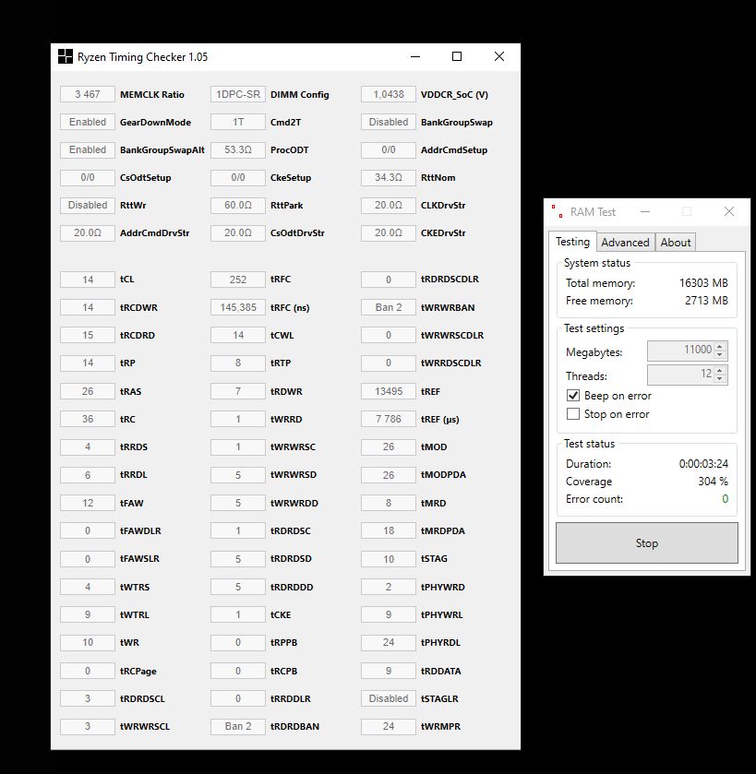Click the tPHYRDL value 24
Viewport: 756px width, 774px height.
[x=389, y=642]
